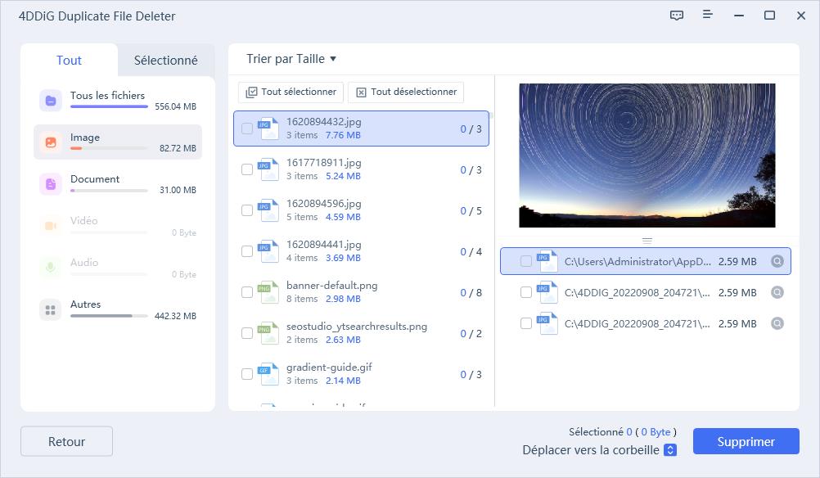Click JPG file icon for 1620894432.jpg

tap(268, 129)
